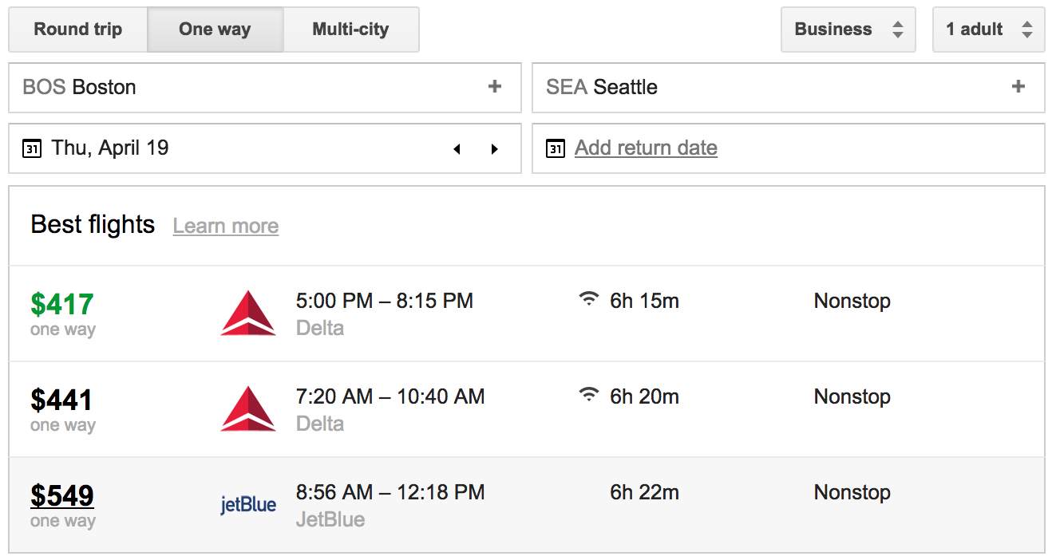Screen dimensions: 1052x560
Task: Click the Delta logo on $417 flight
Action: click(x=248, y=314)
